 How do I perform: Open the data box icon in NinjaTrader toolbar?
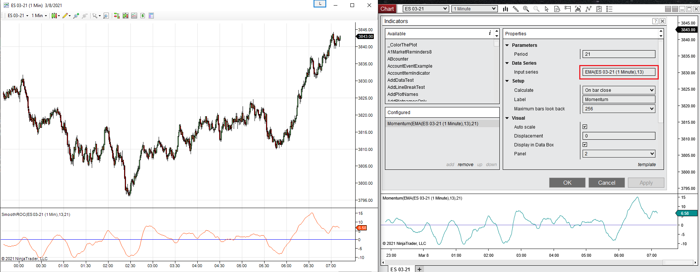point(557,9)
